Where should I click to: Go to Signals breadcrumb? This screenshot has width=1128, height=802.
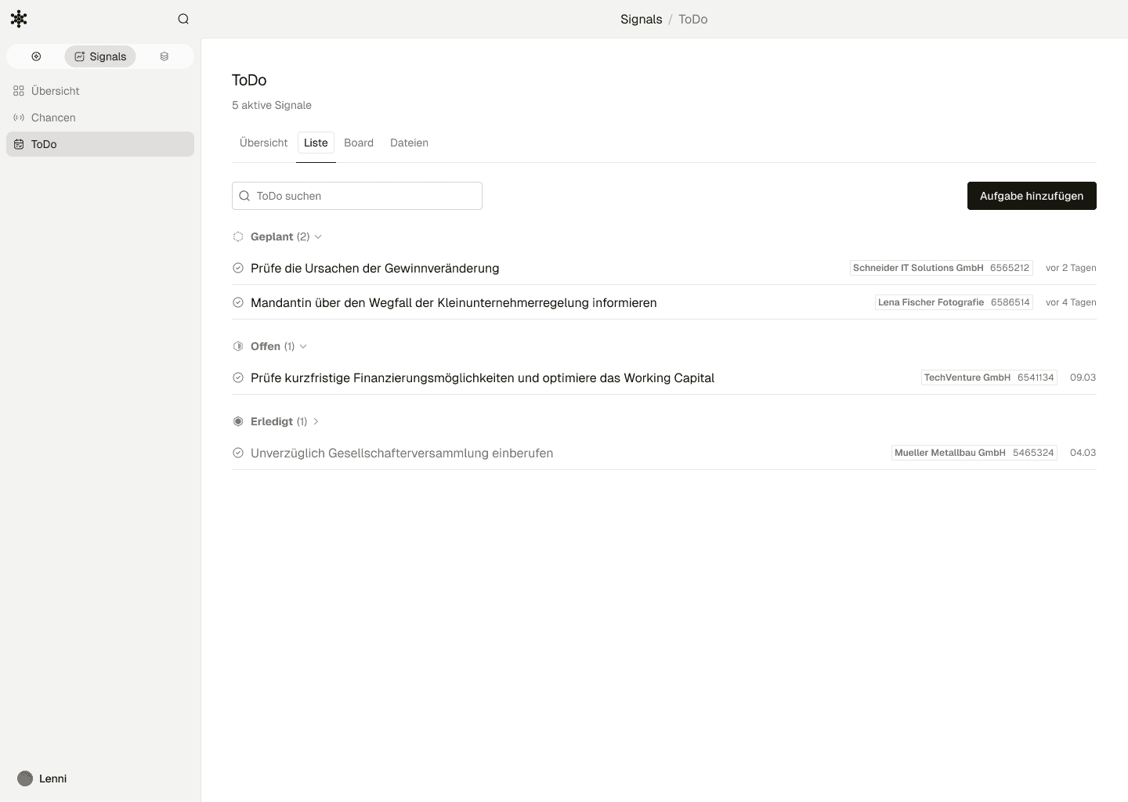(641, 20)
